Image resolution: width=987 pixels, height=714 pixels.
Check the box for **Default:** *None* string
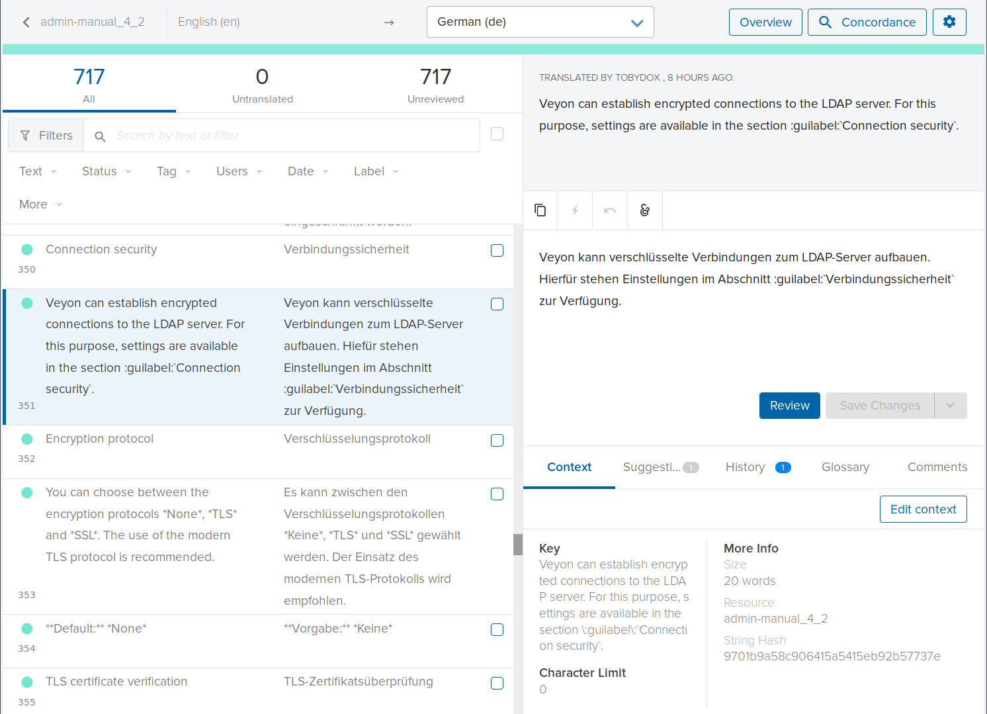coord(497,629)
